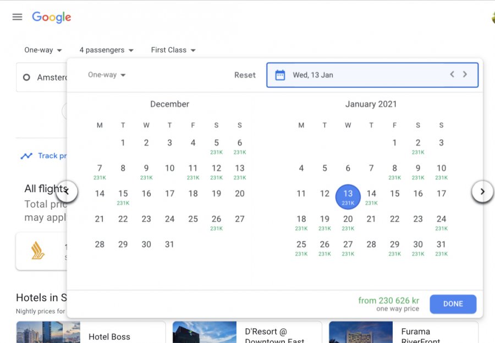Confirm date with the DONE button
This screenshot has height=343, width=495.
(453, 304)
